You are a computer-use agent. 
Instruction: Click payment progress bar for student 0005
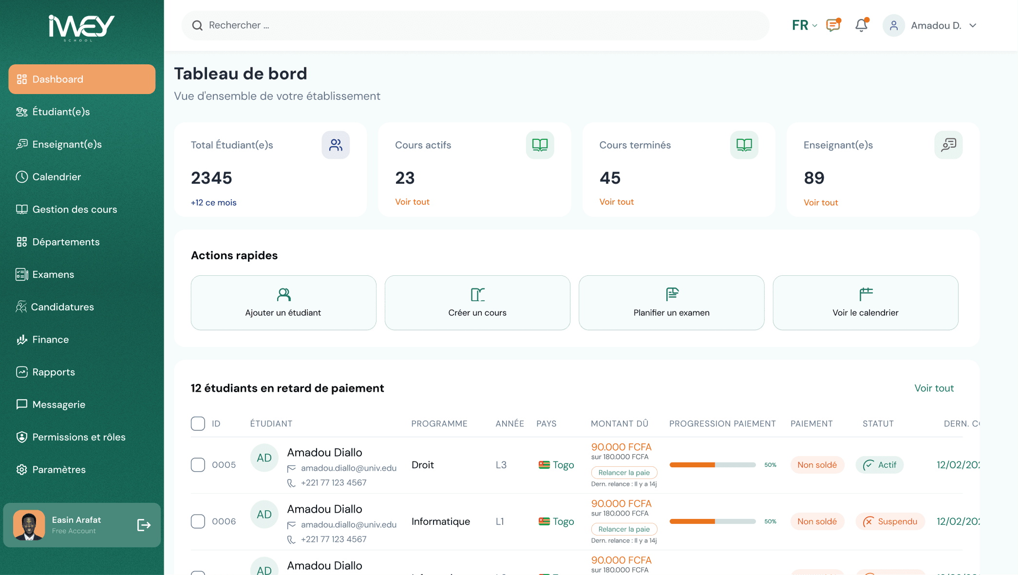point(713,465)
